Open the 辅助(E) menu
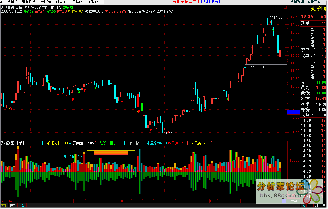Viewport: 328px width, 209px height. (x=62, y=2)
